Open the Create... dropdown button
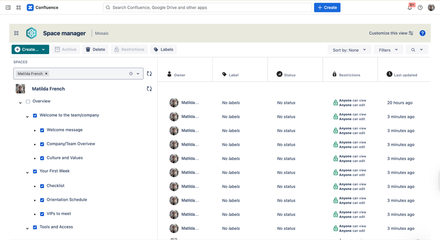Viewport: 440px width, 240px height. (x=30, y=49)
